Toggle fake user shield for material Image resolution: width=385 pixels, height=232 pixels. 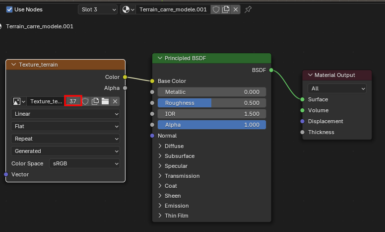pos(216,9)
